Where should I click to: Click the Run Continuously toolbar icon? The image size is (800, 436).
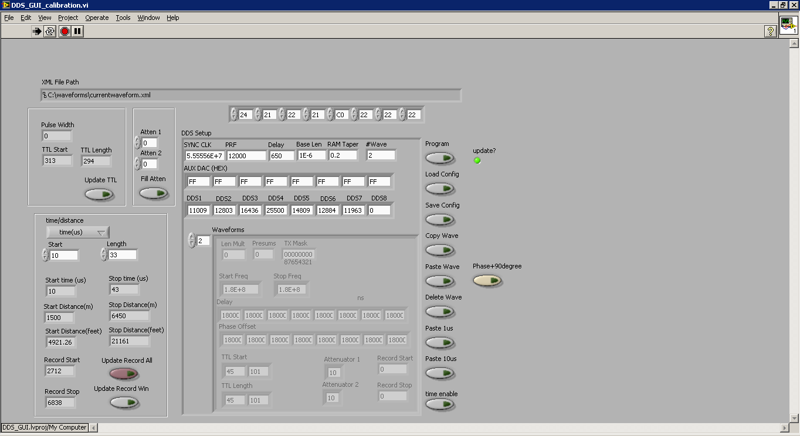tap(50, 31)
